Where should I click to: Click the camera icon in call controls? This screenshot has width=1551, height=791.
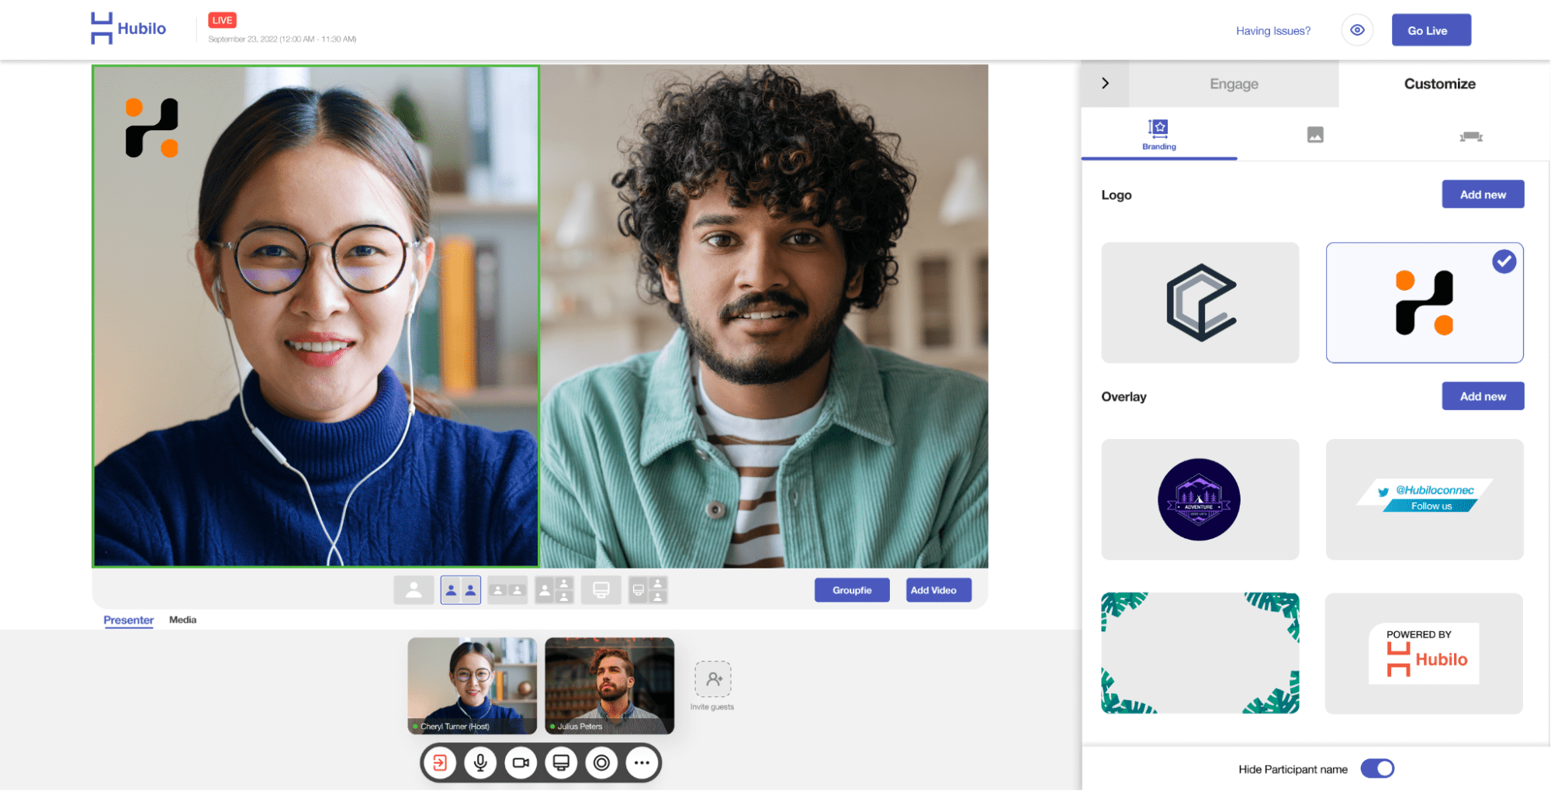[521, 763]
